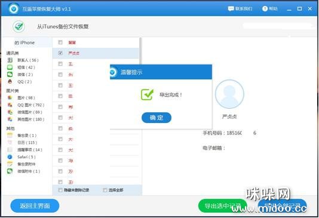Tick the checkbox above the 严贞贞 row
Screen dimensions: 319x218
coord(60,42)
